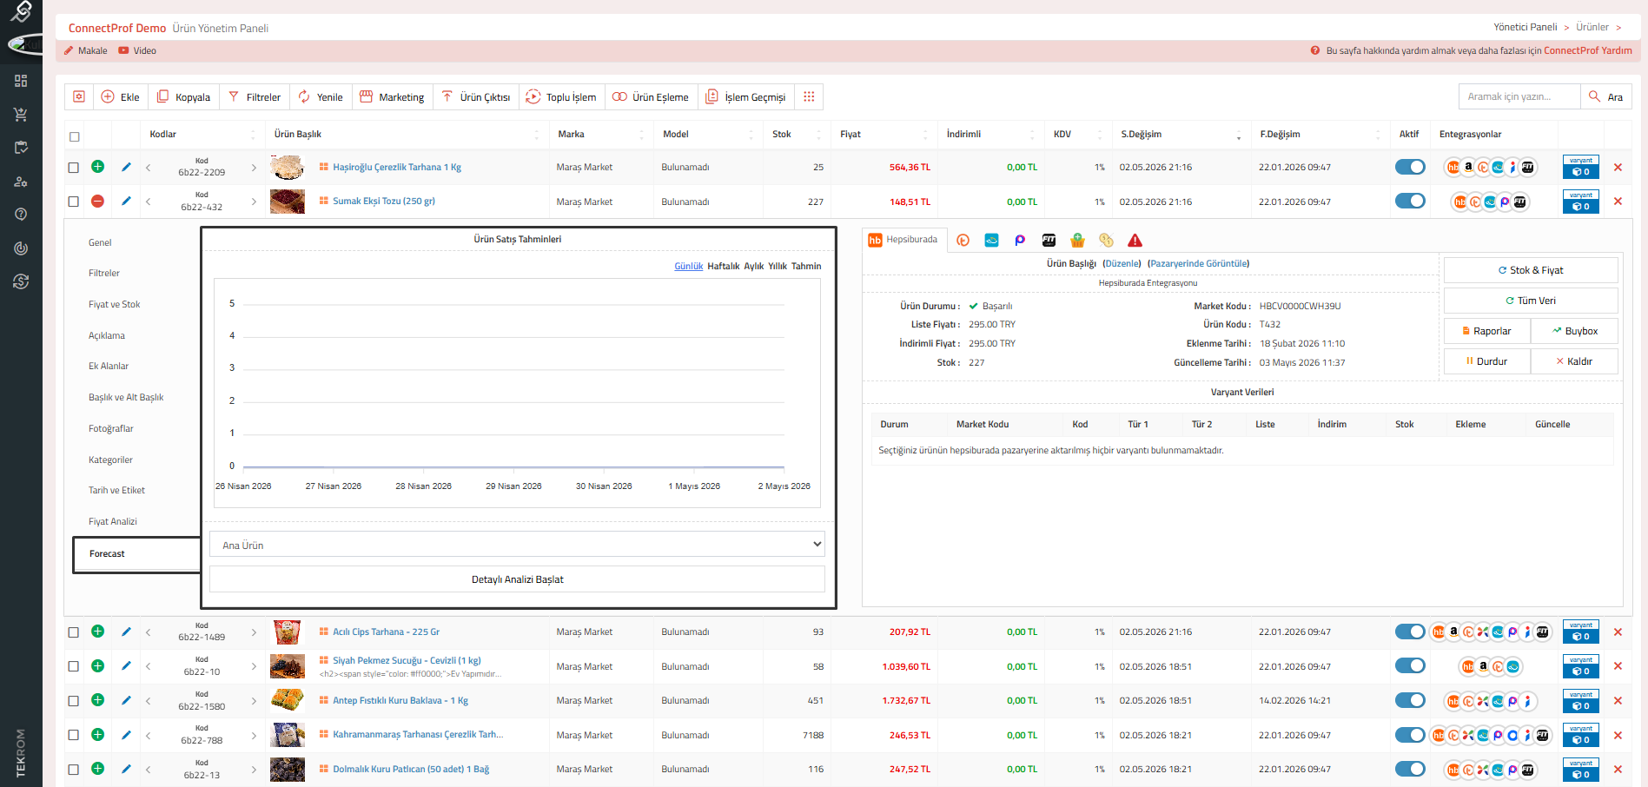Open the nine-dot grid menu in toolbar
The width and height of the screenshot is (1648, 787).
(809, 96)
